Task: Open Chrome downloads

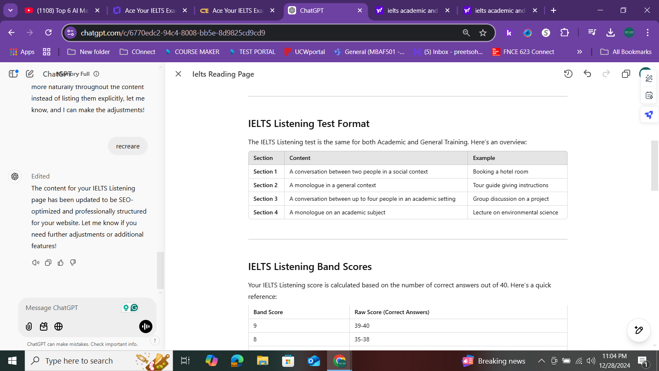Action: (611, 33)
